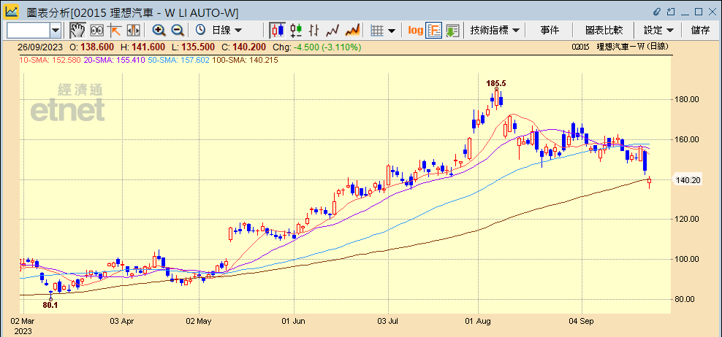Toggle the log scale button
Screen dimensions: 722x337
tap(415, 30)
